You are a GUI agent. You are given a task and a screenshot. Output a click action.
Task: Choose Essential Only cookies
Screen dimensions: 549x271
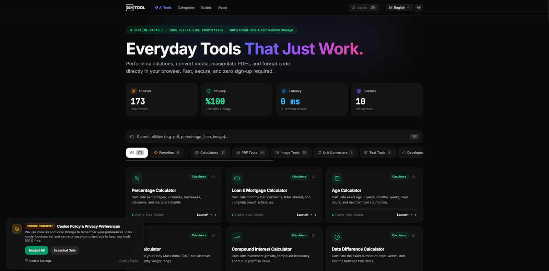[65, 250]
